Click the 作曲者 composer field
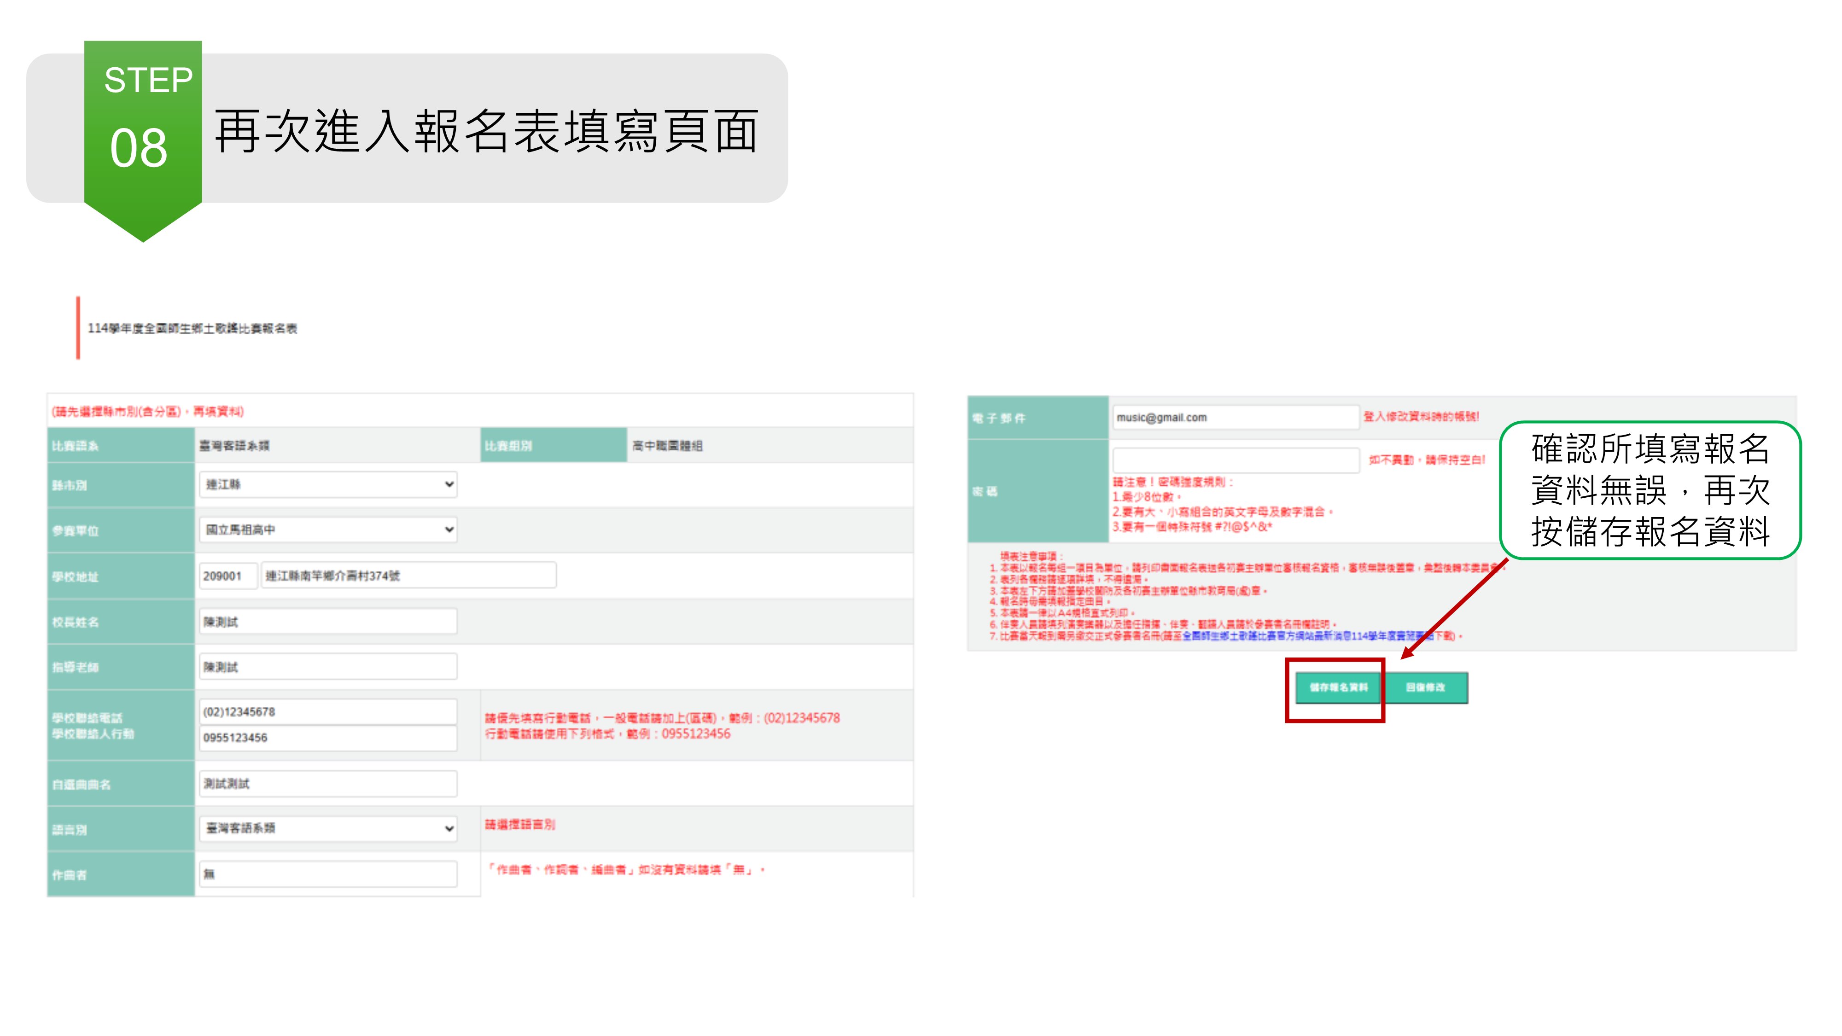Image resolution: width=1842 pixels, height=1036 pixels. coord(327,874)
